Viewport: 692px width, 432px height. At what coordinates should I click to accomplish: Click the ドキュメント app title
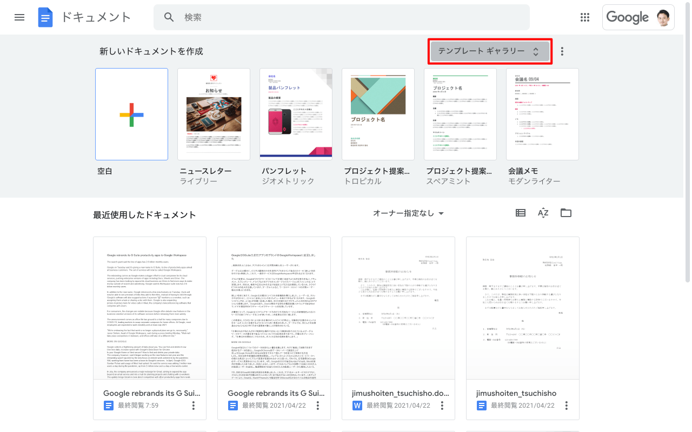96,17
